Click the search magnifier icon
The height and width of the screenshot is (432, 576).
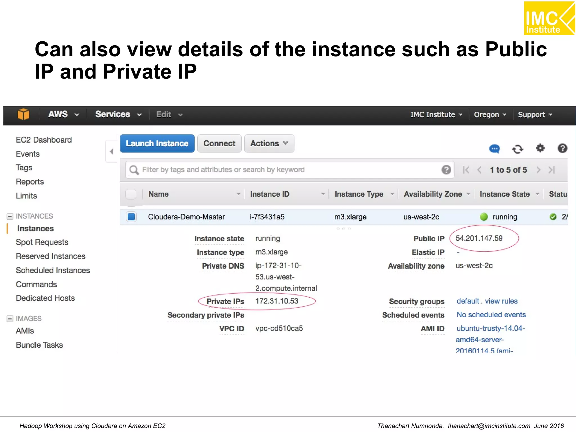pos(134,170)
